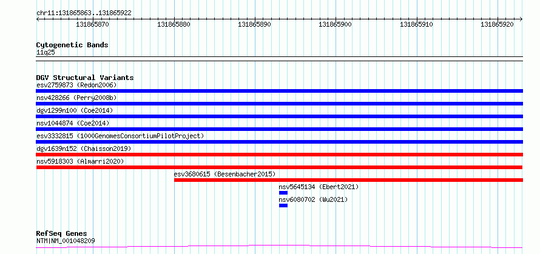Screen dimensions: 540x254
Task: Open gene label NTM|NM_001048209
Action: [x=66, y=241]
